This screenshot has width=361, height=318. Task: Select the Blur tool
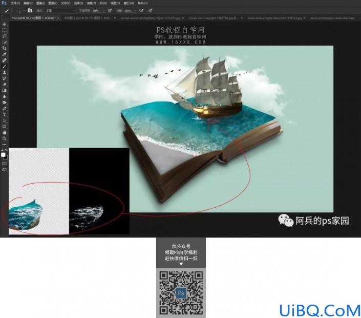coord(4,96)
